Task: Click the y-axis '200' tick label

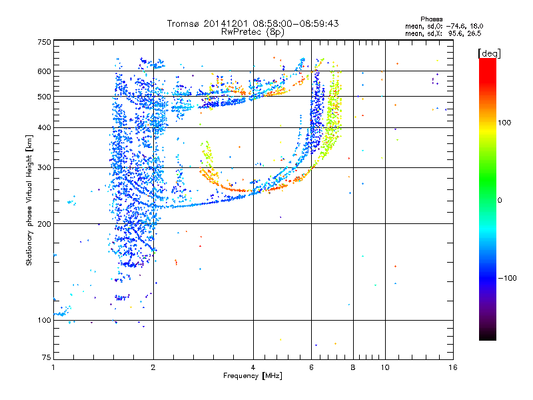Action: pos(45,224)
